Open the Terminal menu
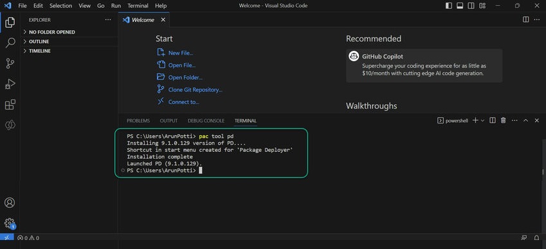The width and height of the screenshot is (546, 249). click(x=138, y=6)
